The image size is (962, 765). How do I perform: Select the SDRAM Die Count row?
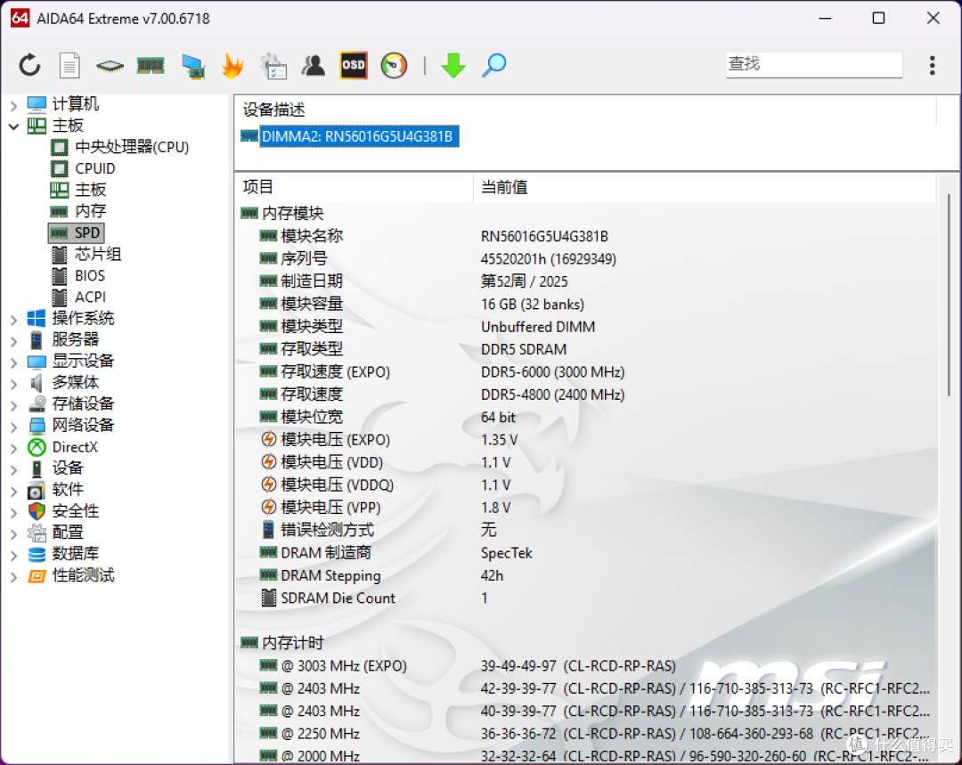point(586,598)
